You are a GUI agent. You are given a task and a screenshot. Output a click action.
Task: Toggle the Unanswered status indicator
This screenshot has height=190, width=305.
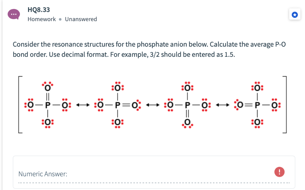[81, 19]
